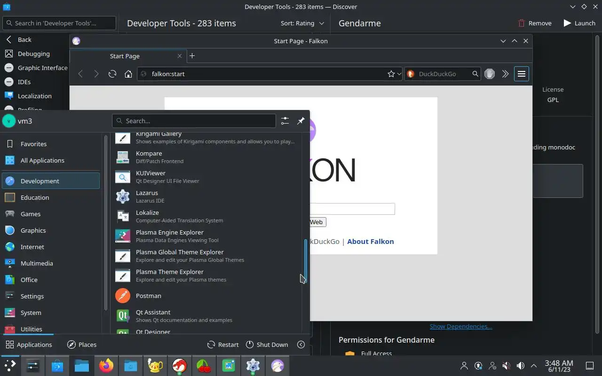602x376 pixels.
Task: Open About Falkon link
Action: pos(371,241)
